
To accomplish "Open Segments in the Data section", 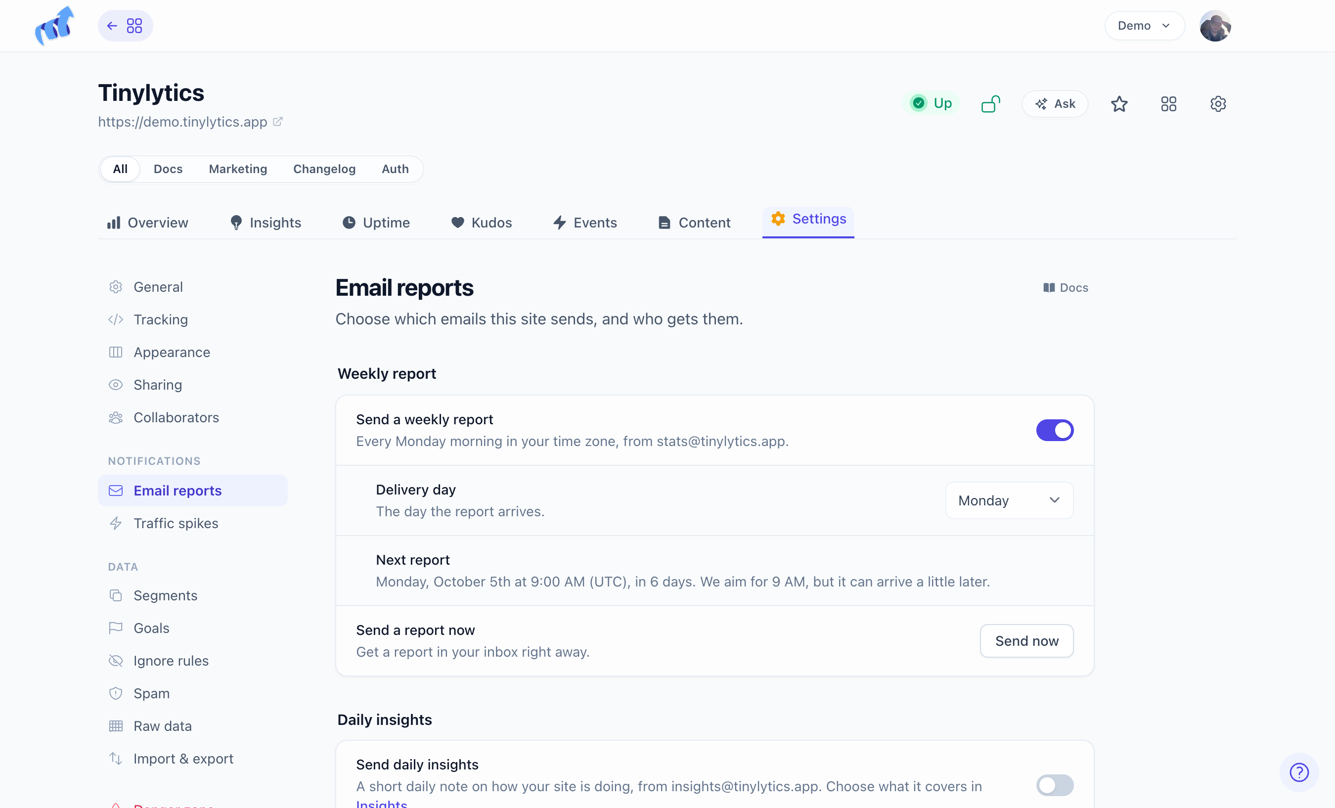I will [x=192, y=595].
